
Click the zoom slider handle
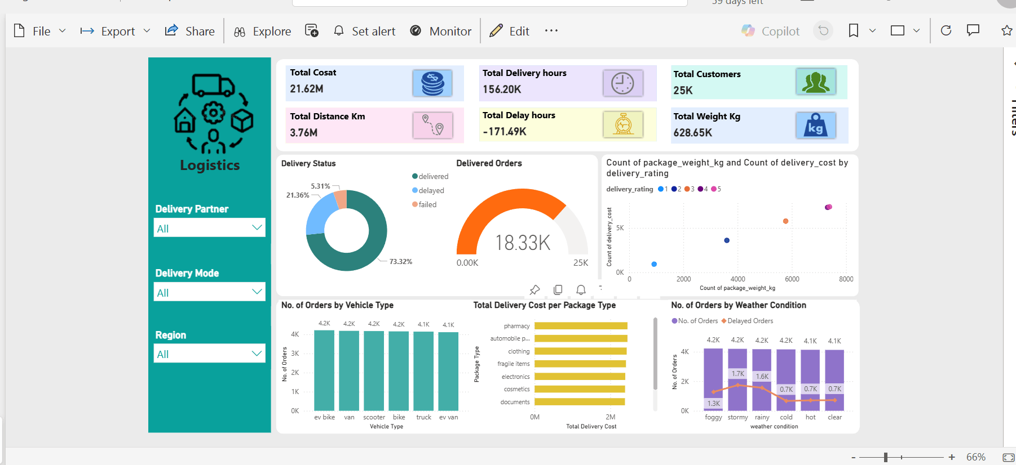point(886,457)
